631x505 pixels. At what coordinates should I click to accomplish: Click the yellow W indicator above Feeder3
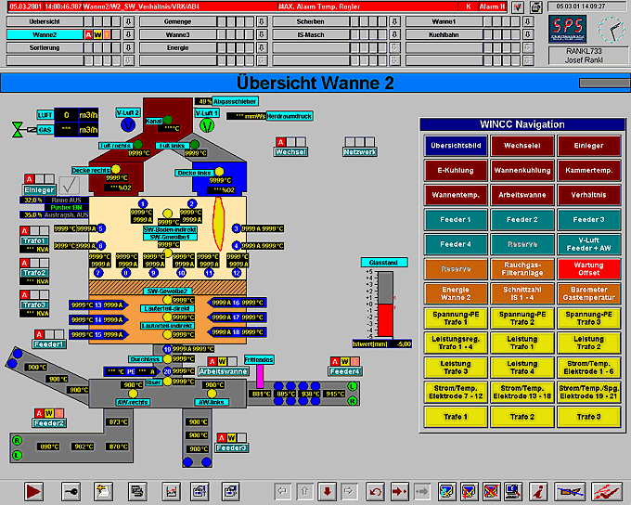[x=231, y=438]
